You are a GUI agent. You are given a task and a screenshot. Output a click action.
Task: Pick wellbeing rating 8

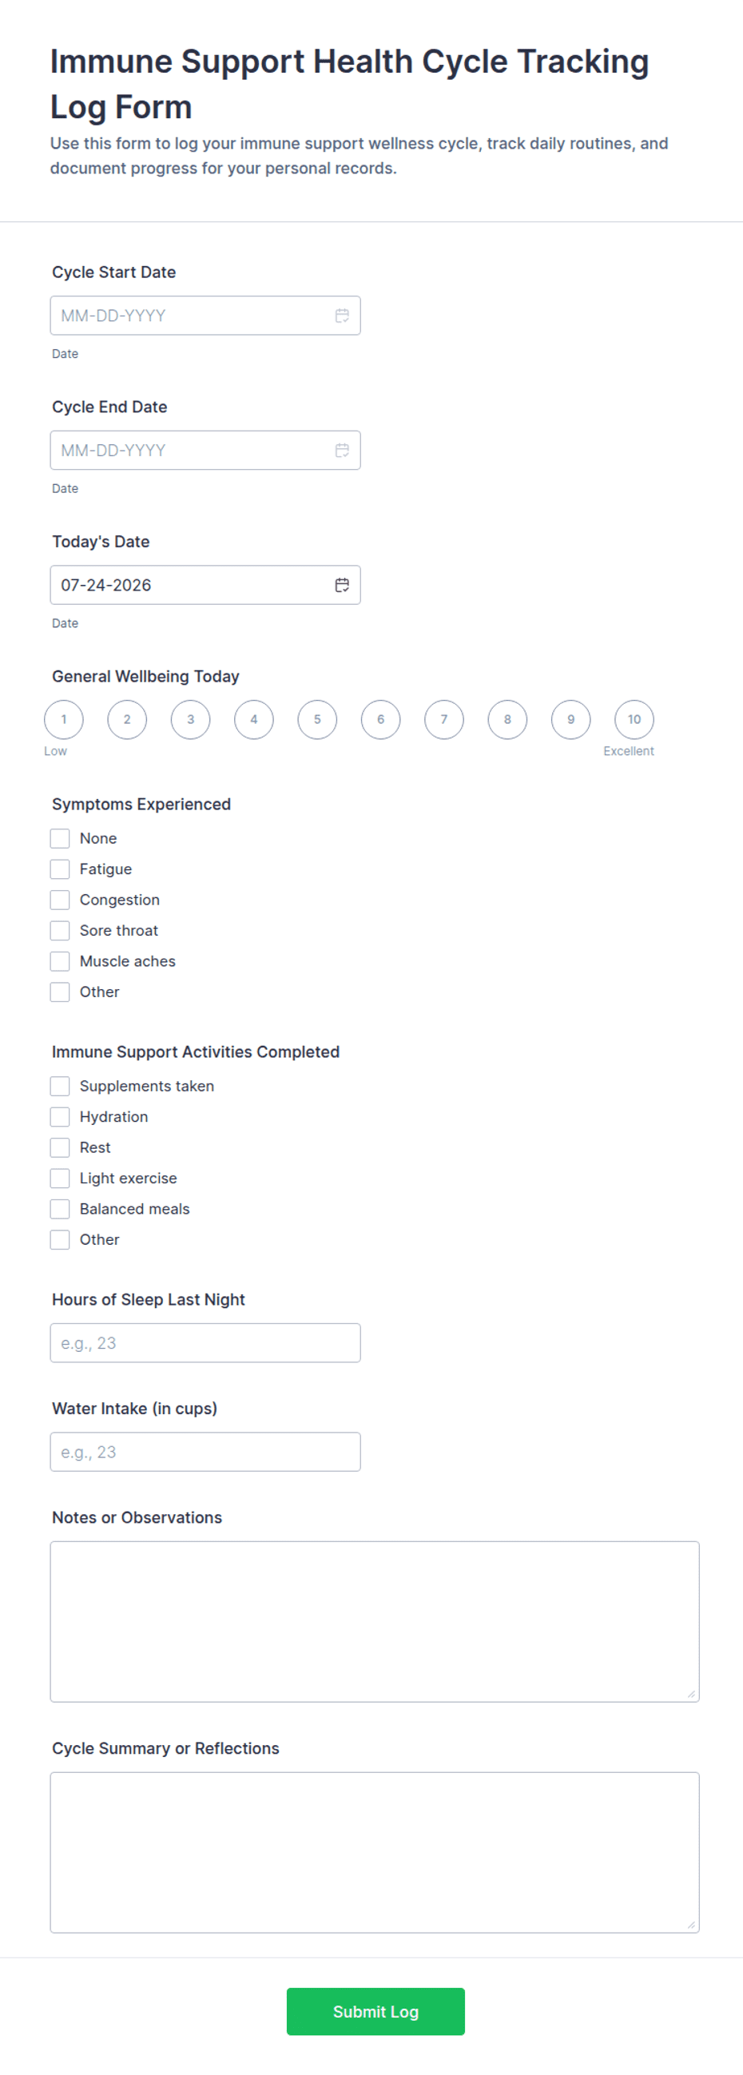point(507,719)
